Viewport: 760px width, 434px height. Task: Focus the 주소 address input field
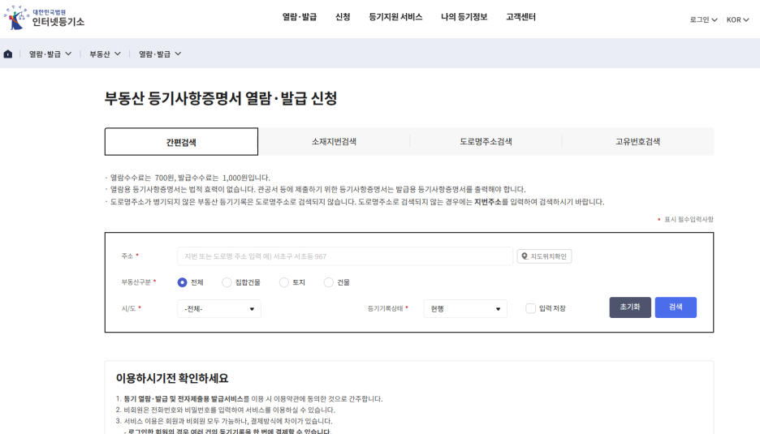tap(345, 256)
